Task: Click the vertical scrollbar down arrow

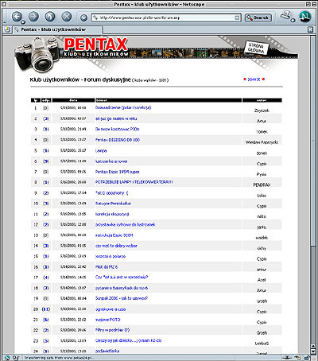Action: 313,351
